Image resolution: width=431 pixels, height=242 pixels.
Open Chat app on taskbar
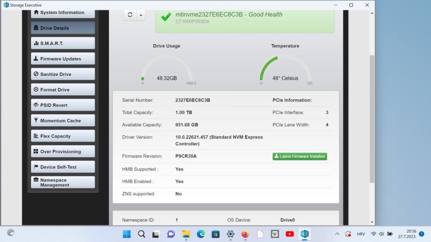171,234
